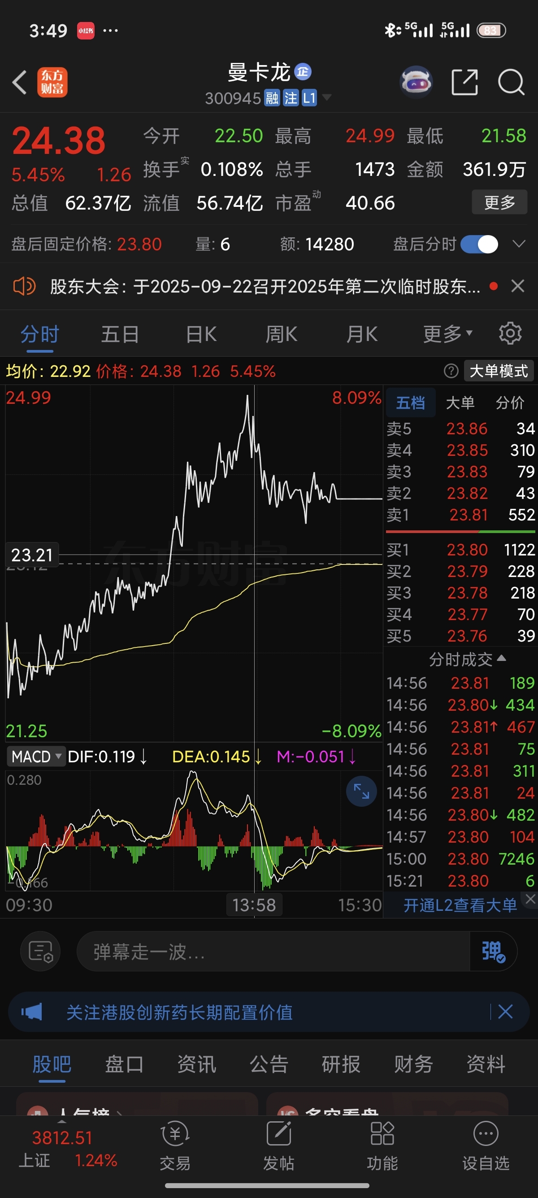538x1198 pixels.
Task: Tap the 弹 send danmaku icon
Action: coord(494,951)
